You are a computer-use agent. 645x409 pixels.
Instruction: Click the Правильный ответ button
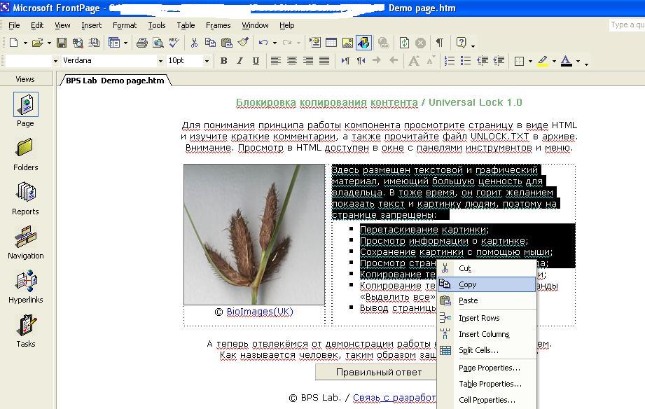376,373
